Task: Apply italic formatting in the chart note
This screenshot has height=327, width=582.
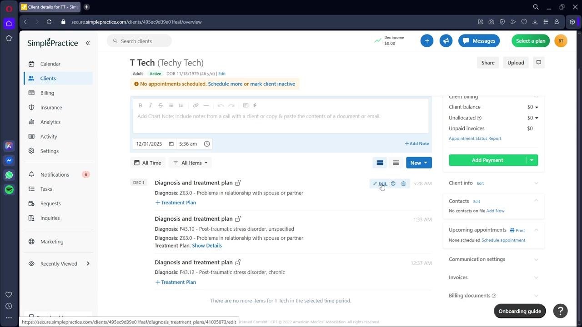Action: point(151,105)
